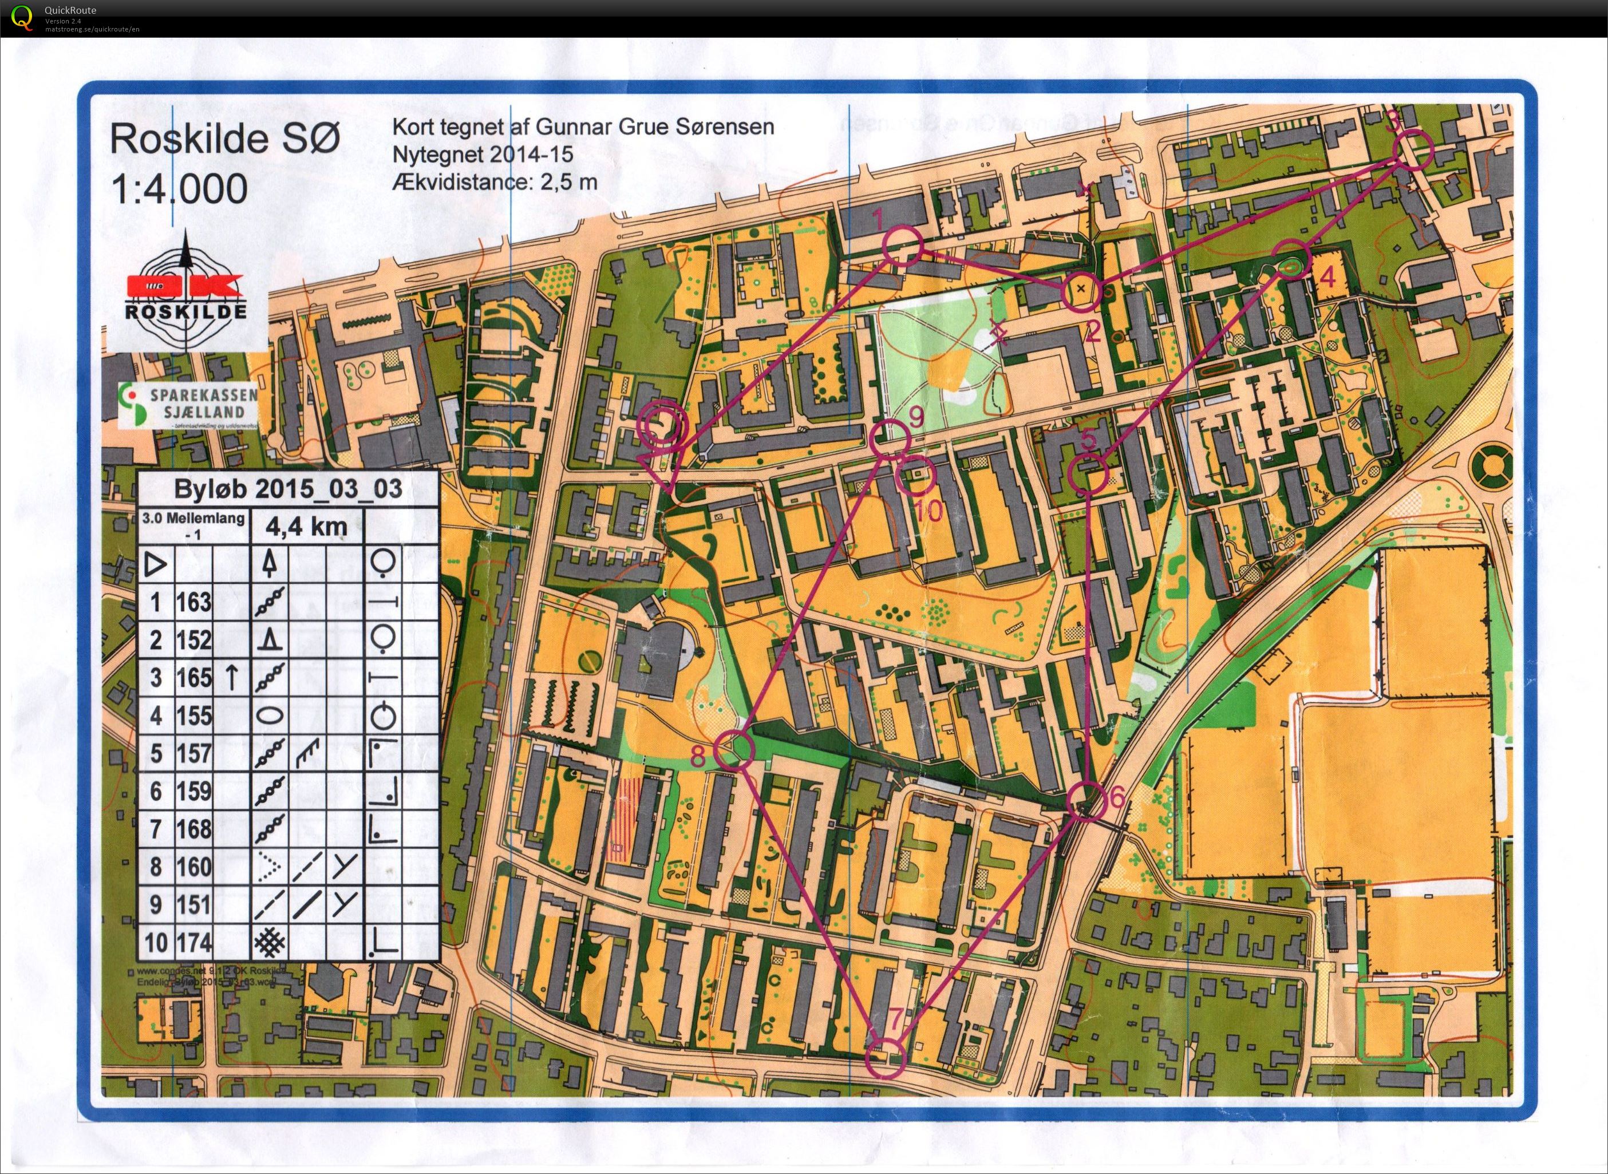Click the "Byløb 2015_03_03" table header

tap(289, 489)
